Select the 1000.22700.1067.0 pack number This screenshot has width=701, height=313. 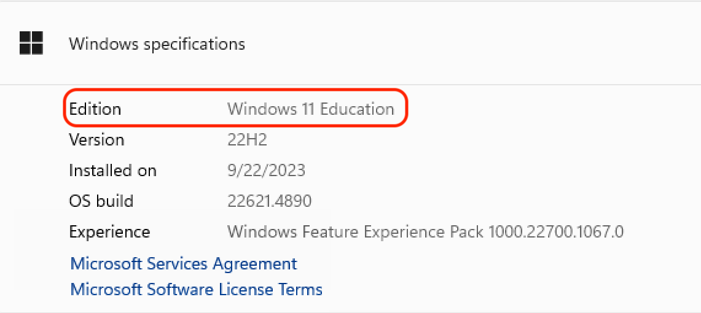(556, 232)
